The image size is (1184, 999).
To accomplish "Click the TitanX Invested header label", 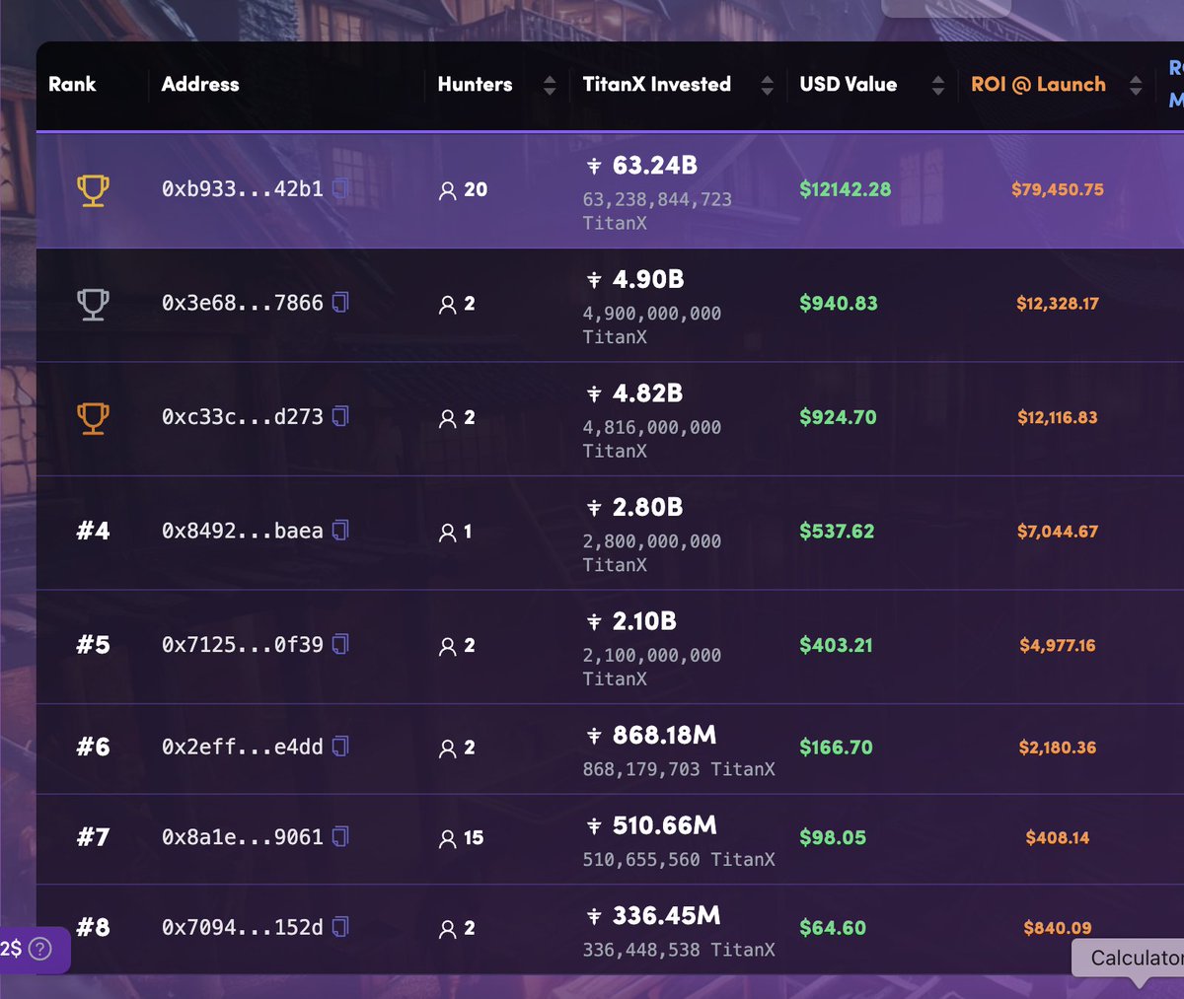I will [x=656, y=84].
